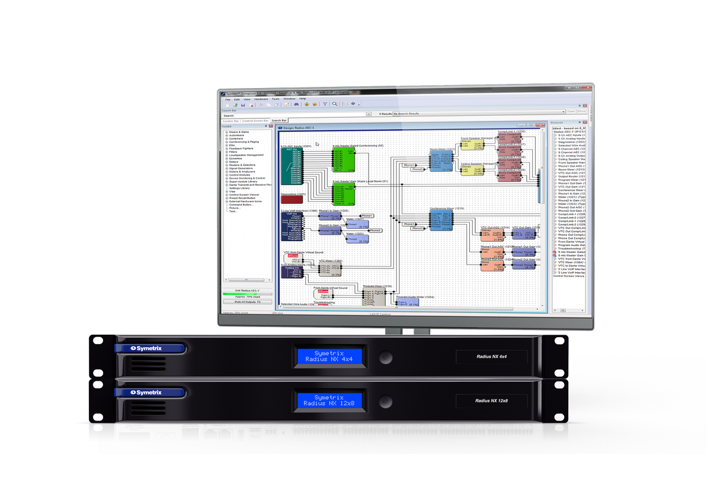Image resolution: width=711 pixels, height=479 pixels.
Task: Click the red delete toolbar icon
Action: (251, 105)
